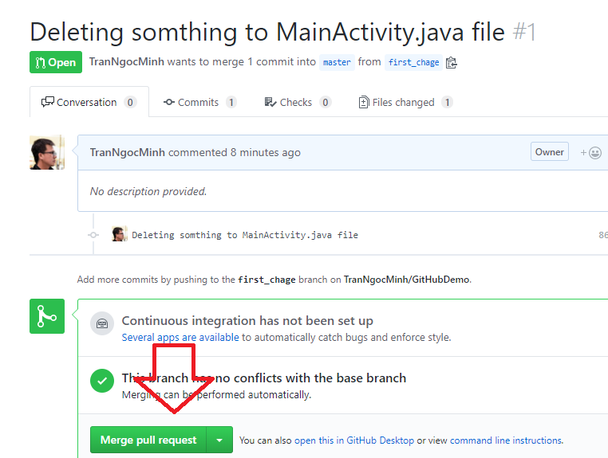This screenshot has width=608, height=458.
Task: Expand merge method dropdown arrow
Action: pos(219,440)
